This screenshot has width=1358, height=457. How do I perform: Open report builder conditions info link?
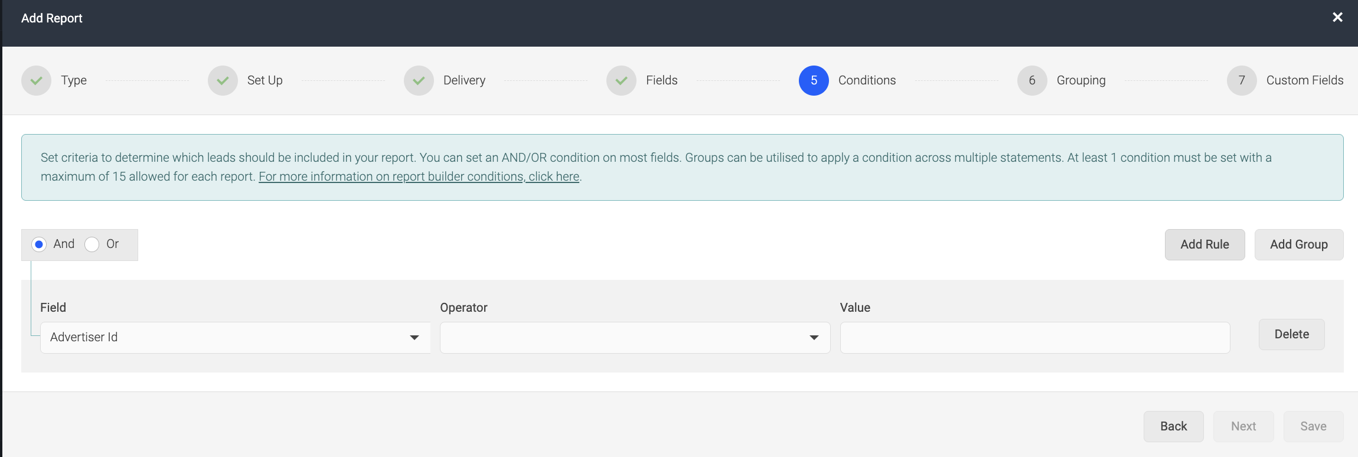419,177
